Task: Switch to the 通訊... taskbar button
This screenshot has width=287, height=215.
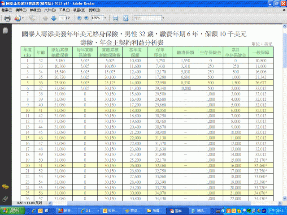Action: pos(199,211)
